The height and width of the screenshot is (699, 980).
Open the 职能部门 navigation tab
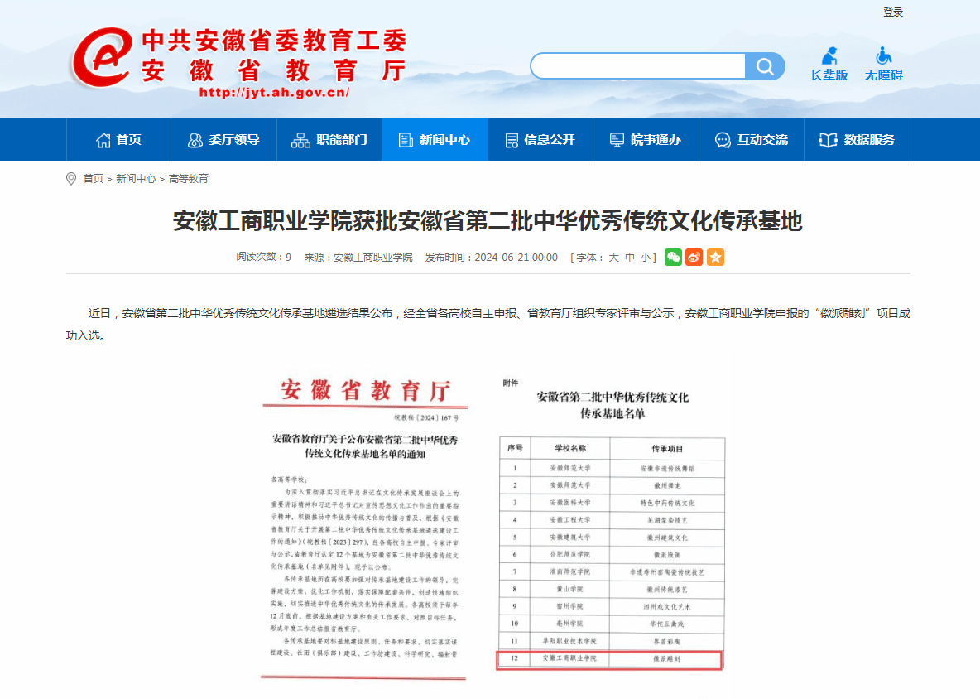329,139
